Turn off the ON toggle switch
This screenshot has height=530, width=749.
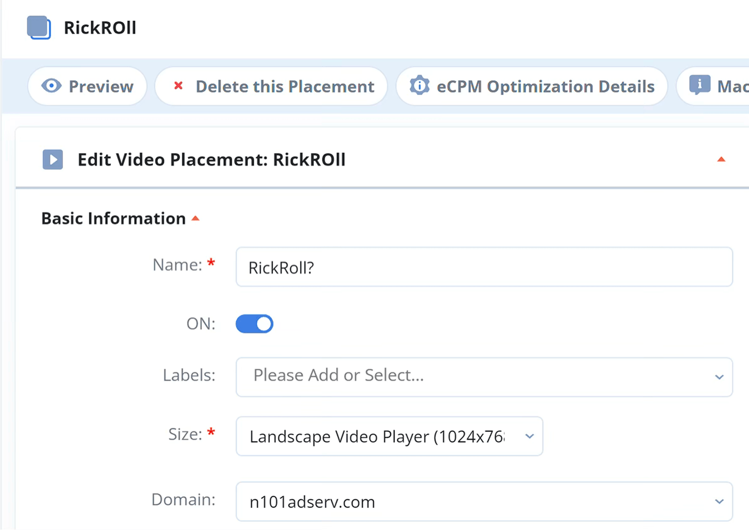tap(254, 323)
